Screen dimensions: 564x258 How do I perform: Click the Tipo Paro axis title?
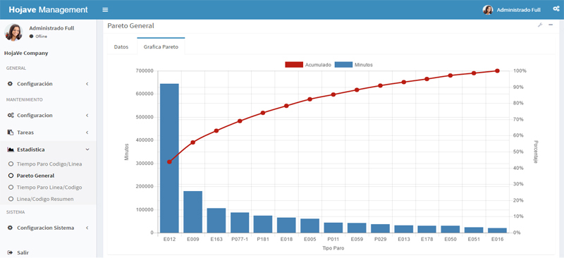333,248
